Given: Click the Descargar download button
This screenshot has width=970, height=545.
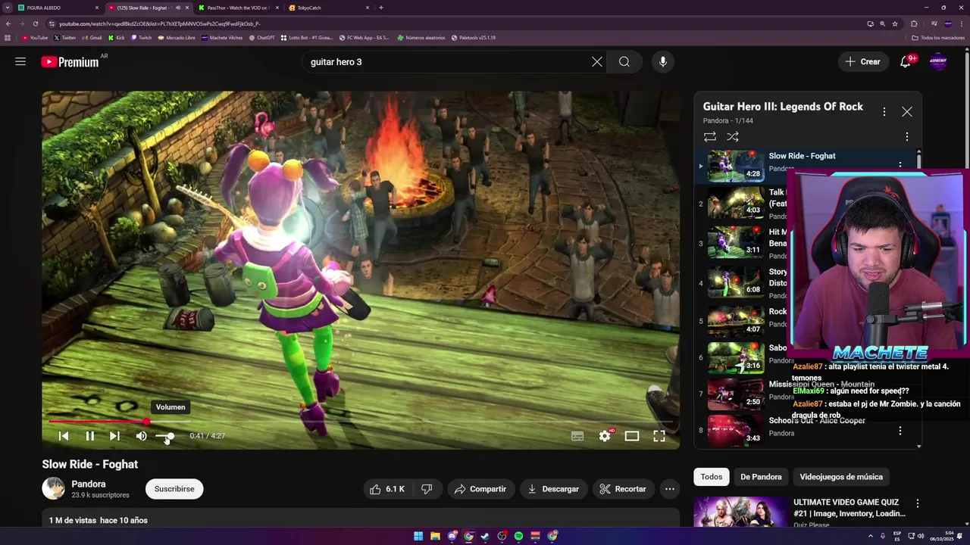Looking at the screenshot, I should (554, 489).
